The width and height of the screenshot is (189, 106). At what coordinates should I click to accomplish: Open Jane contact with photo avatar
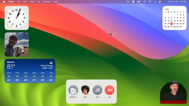(85, 90)
